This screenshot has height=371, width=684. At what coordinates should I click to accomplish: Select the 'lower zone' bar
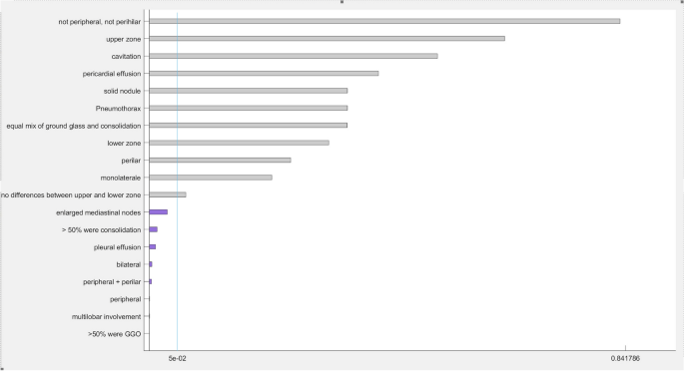click(239, 143)
